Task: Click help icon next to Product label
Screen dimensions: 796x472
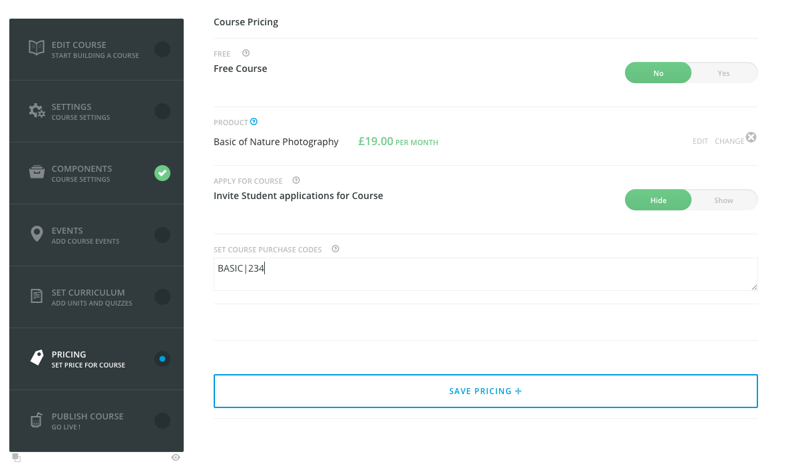Action: coord(254,122)
